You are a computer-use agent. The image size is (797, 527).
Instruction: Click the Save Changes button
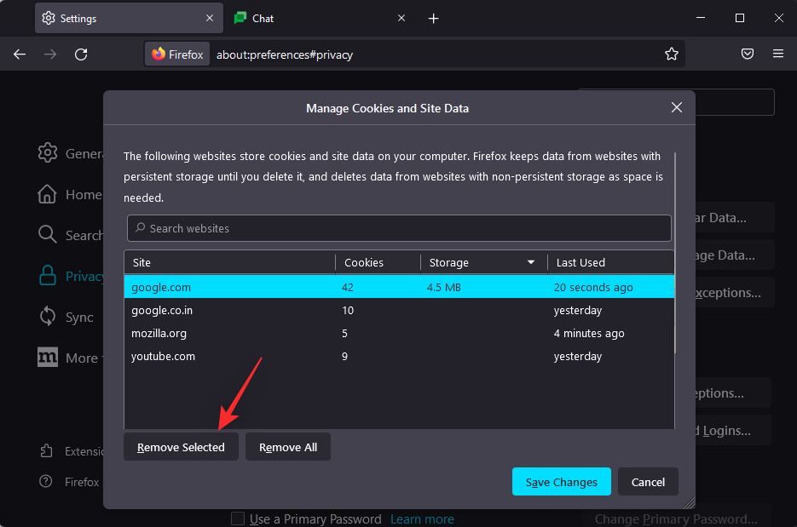click(561, 482)
